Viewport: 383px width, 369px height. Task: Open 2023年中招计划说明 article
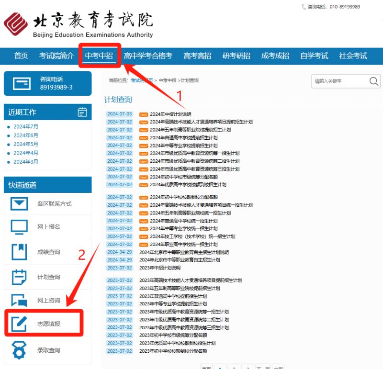click(160, 268)
